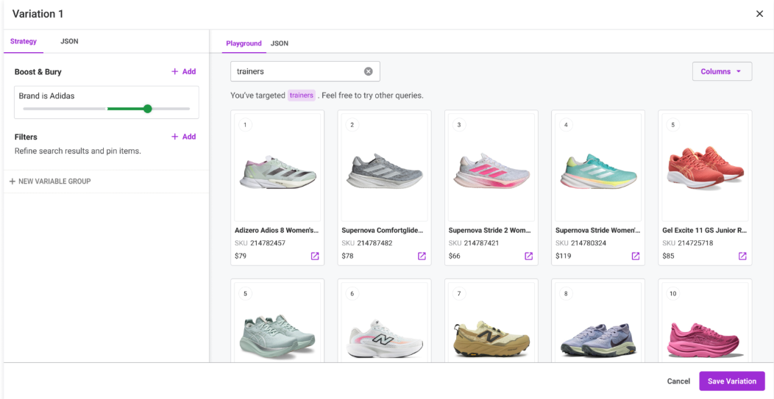This screenshot has height=399, width=774.
Task: Click the Boost & Bury heading
Action: point(38,71)
